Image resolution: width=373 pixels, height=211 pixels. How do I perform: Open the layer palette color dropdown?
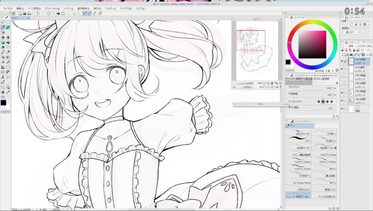(344, 46)
